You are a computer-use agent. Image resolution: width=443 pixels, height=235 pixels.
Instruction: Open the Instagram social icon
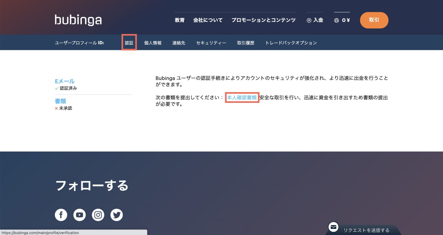(x=98, y=215)
